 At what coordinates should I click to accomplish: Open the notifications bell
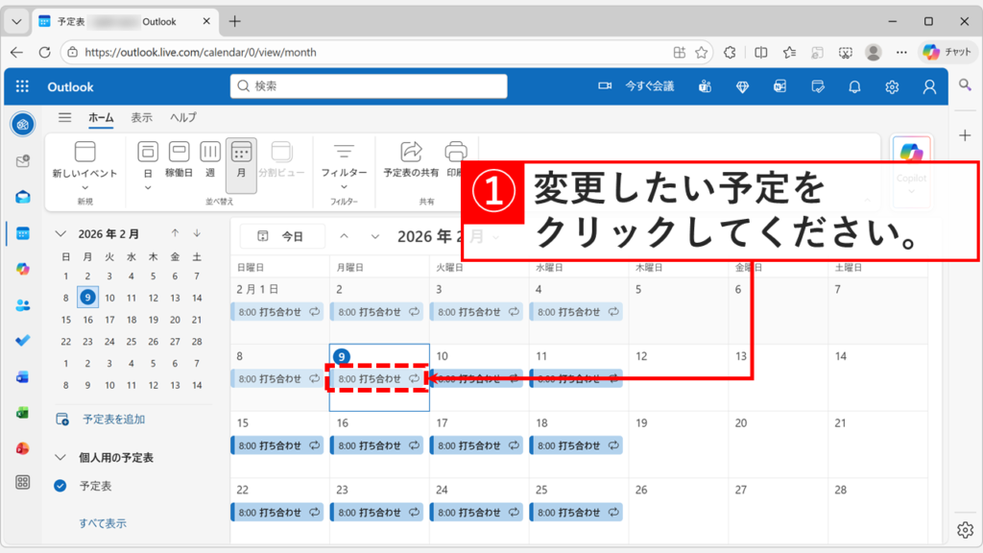(854, 85)
